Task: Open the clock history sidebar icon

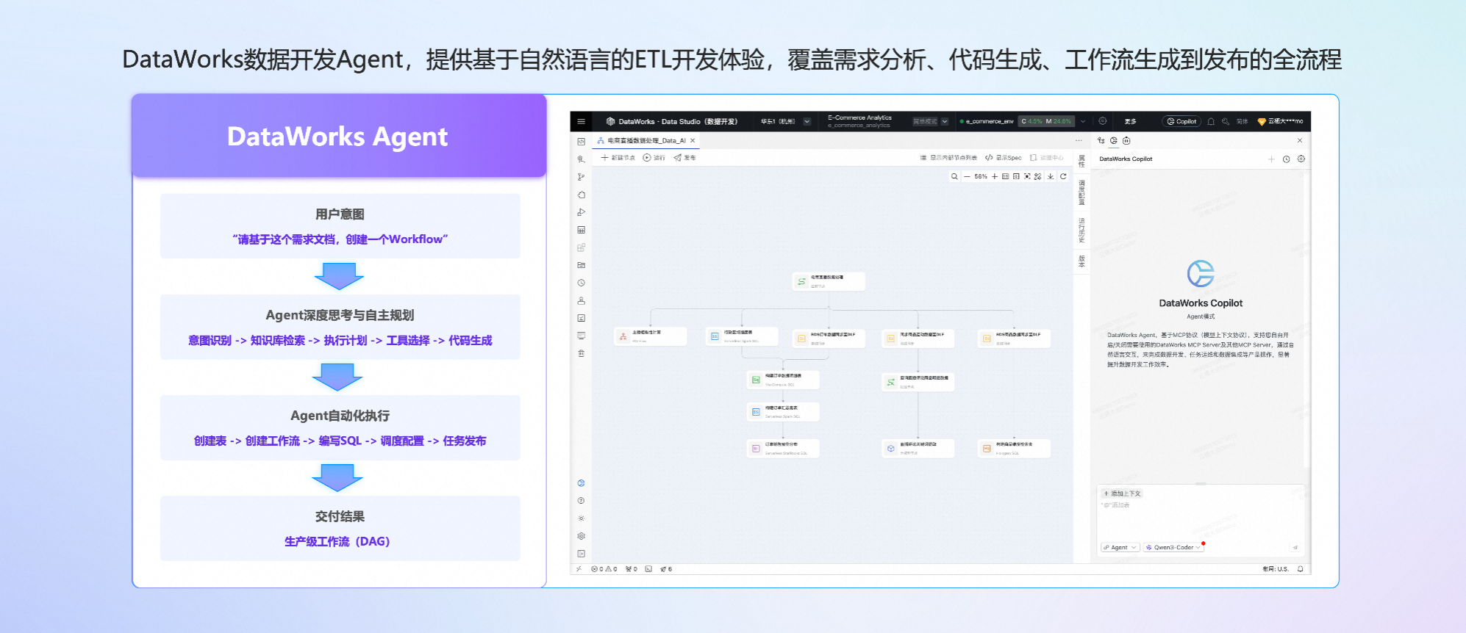Action: click(x=581, y=283)
